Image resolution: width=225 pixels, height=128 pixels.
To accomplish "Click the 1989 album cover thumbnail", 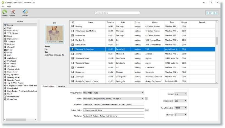I will coord(54,34).
